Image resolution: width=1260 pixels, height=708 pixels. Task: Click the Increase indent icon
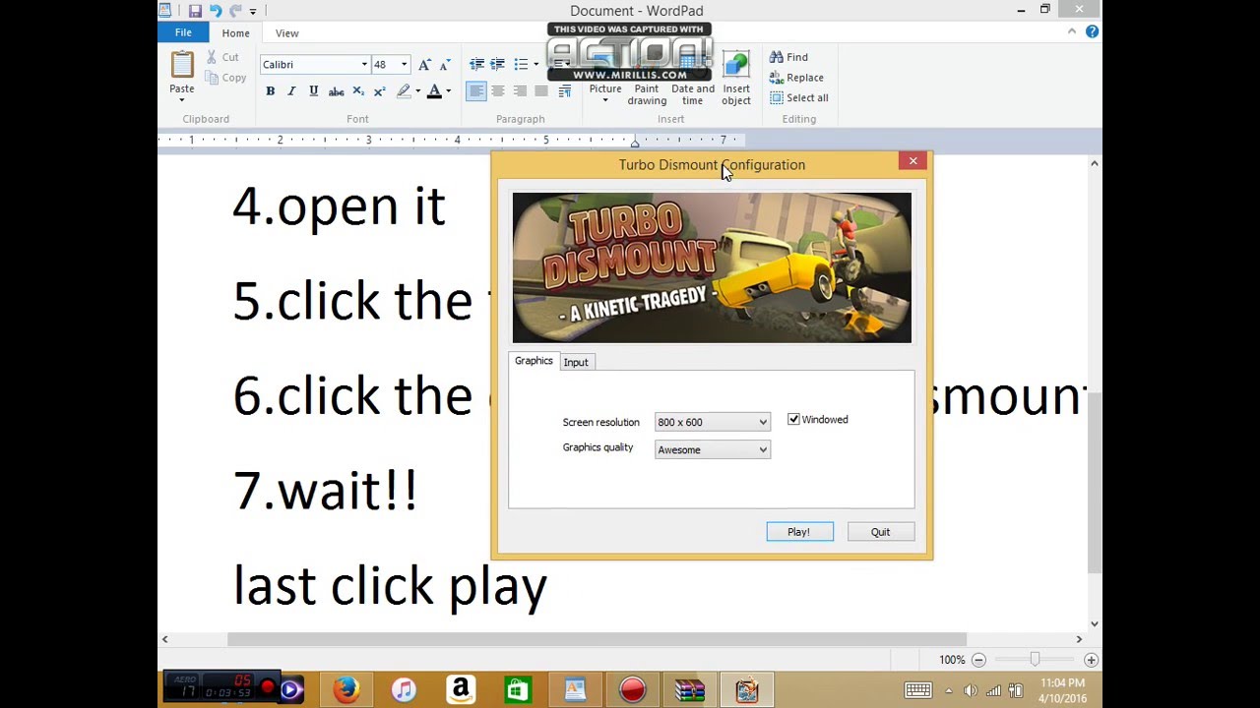(498, 65)
